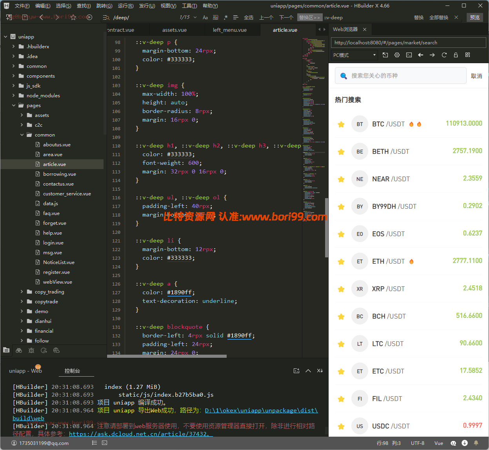Click the save file icon in toolbar
Image resolution: width=489 pixels, height=450 pixels.
click(25, 17)
